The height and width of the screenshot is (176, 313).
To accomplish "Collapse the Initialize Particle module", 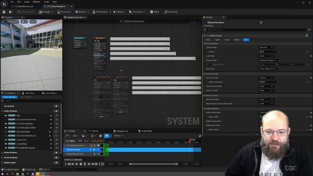I will 204,36.
